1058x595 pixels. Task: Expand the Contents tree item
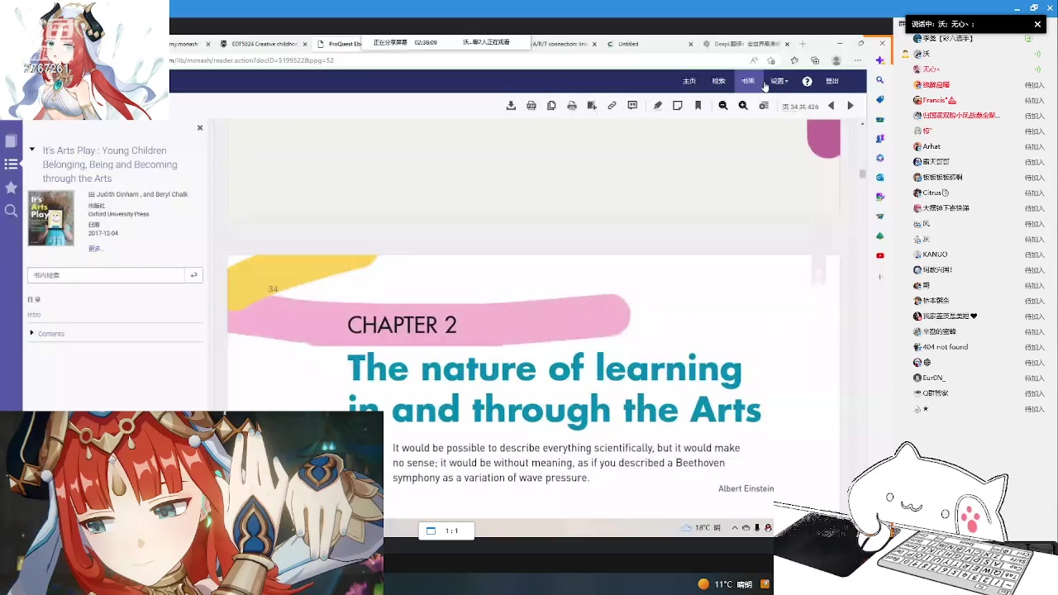(x=32, y=333)
